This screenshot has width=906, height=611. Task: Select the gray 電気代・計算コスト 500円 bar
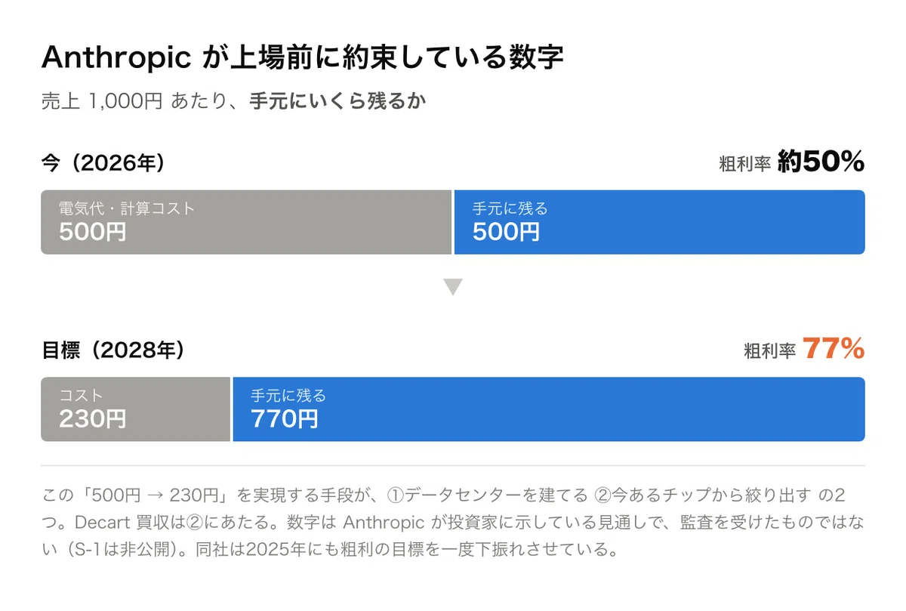[246, 222]
